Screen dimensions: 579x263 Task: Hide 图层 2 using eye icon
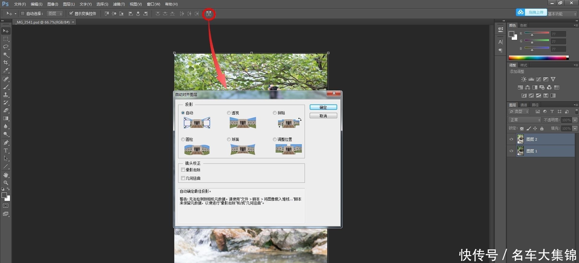[x=511, y=139]
